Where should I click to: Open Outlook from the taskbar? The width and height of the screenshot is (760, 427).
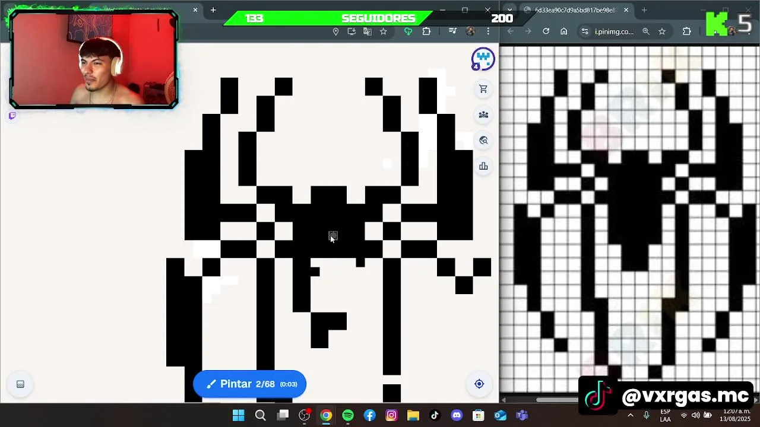tap(501, 415)
